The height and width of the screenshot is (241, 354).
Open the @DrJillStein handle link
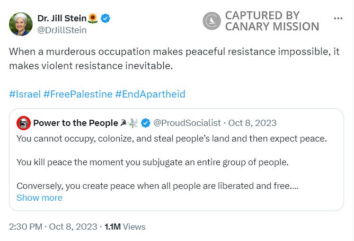tap(62, 30)
